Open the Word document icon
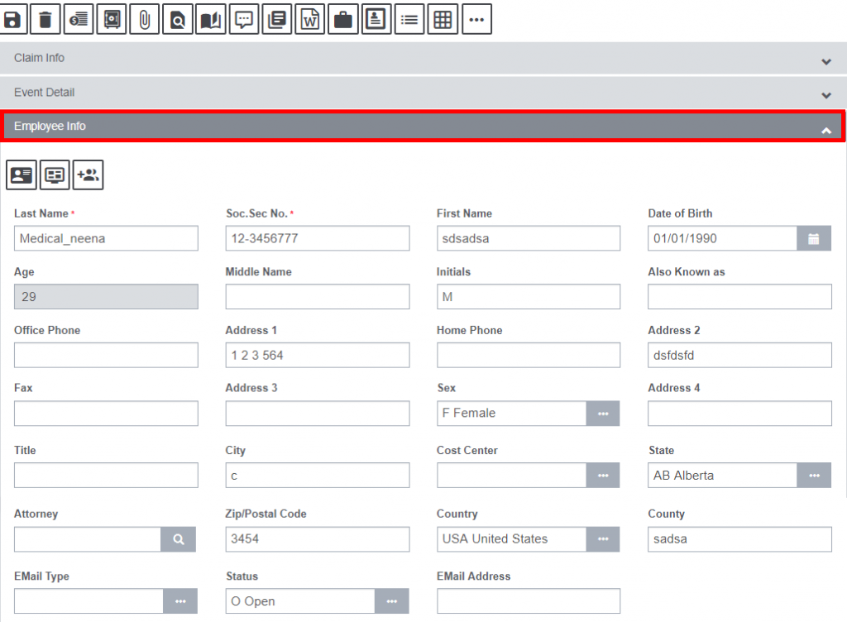This screenshot has width=847, height=622. pos(310,20)
